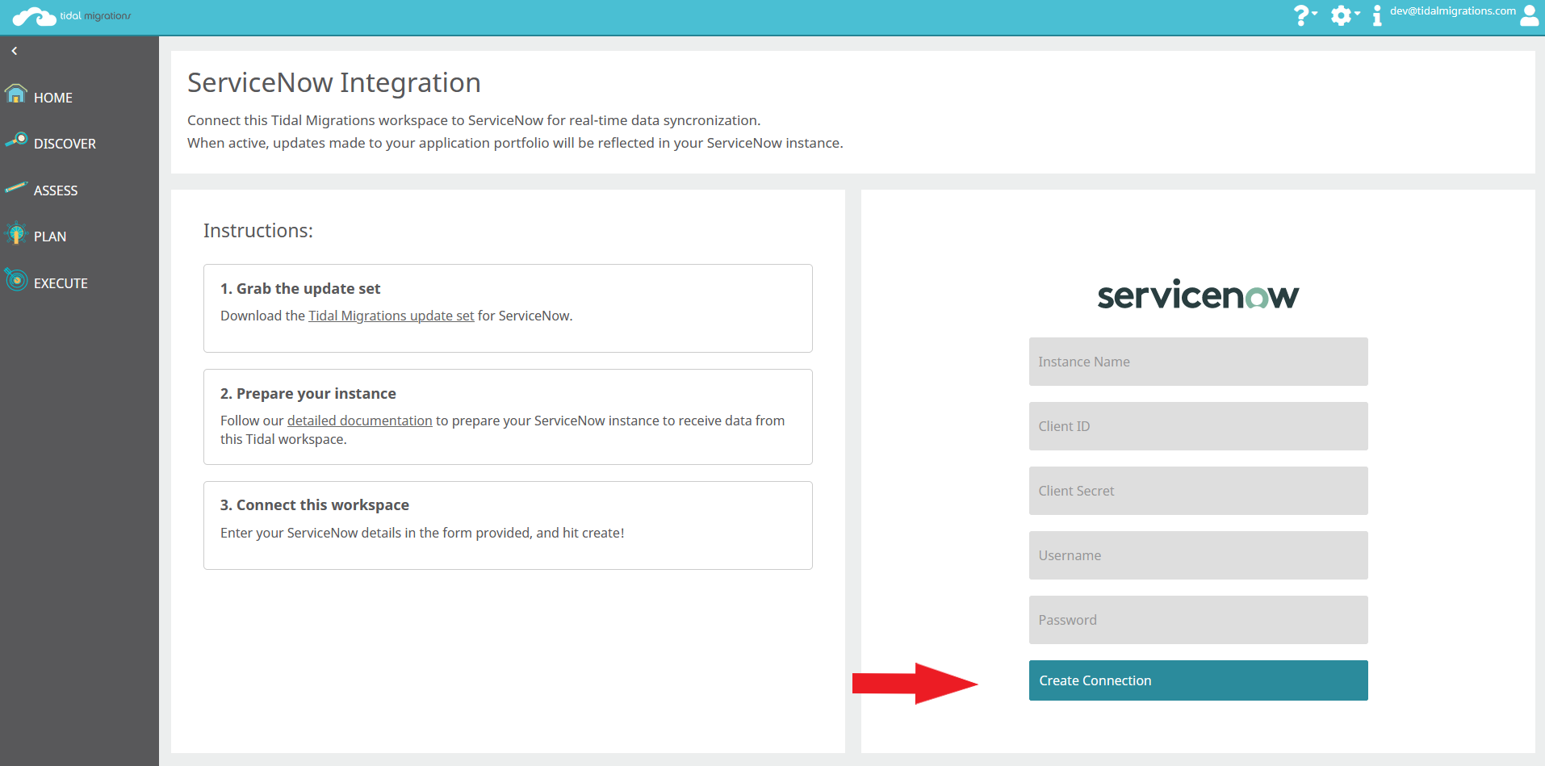
Task: Open the help question mark dropdown
Action: point(1304,15)
